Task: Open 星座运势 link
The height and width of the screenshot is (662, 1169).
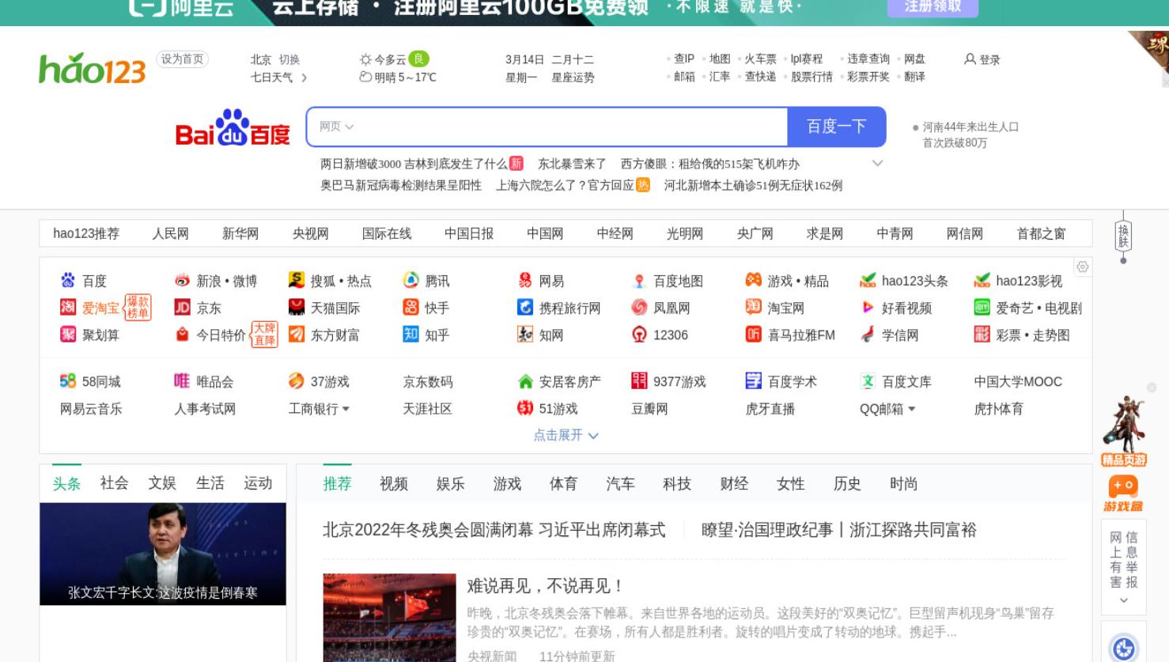Action: [573, 78]
